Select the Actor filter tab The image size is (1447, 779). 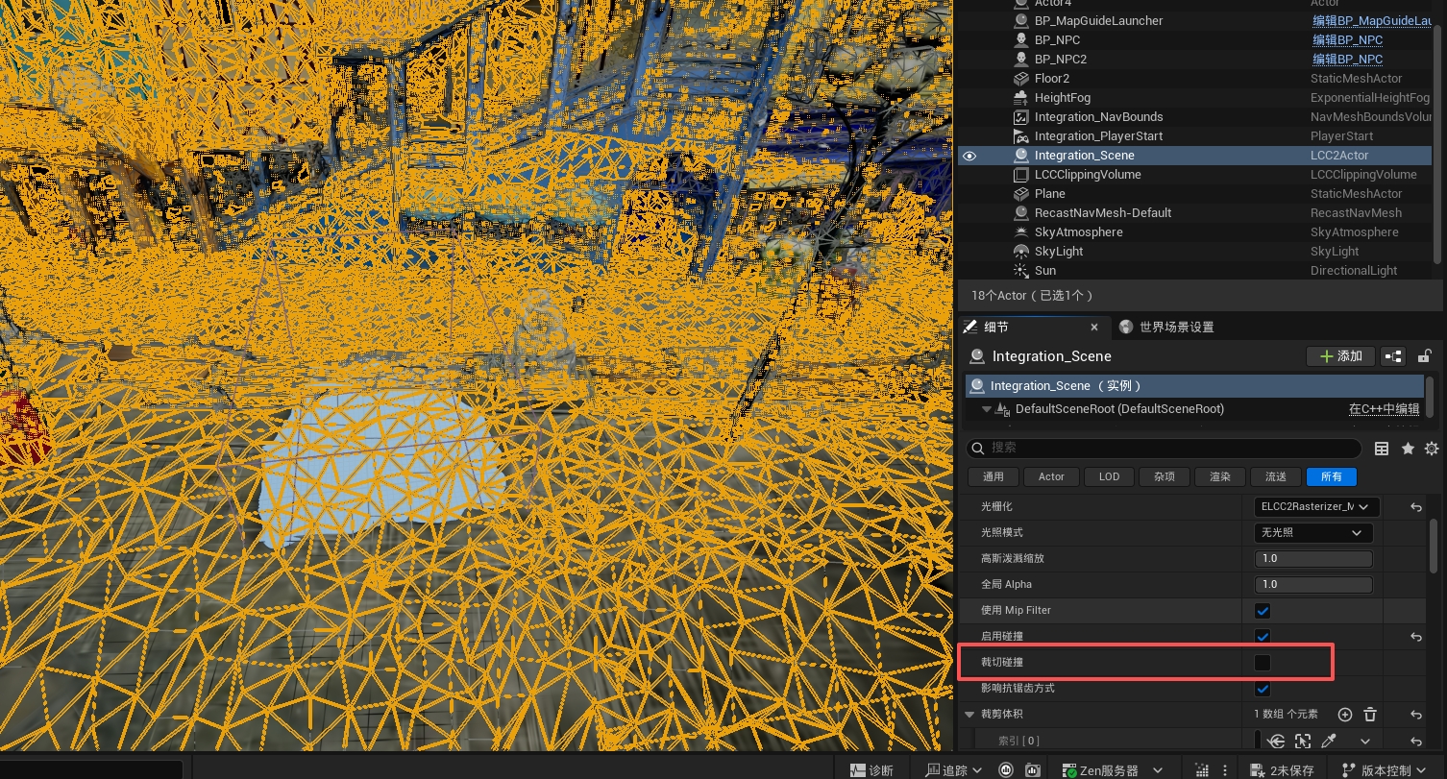point(1051,476)
